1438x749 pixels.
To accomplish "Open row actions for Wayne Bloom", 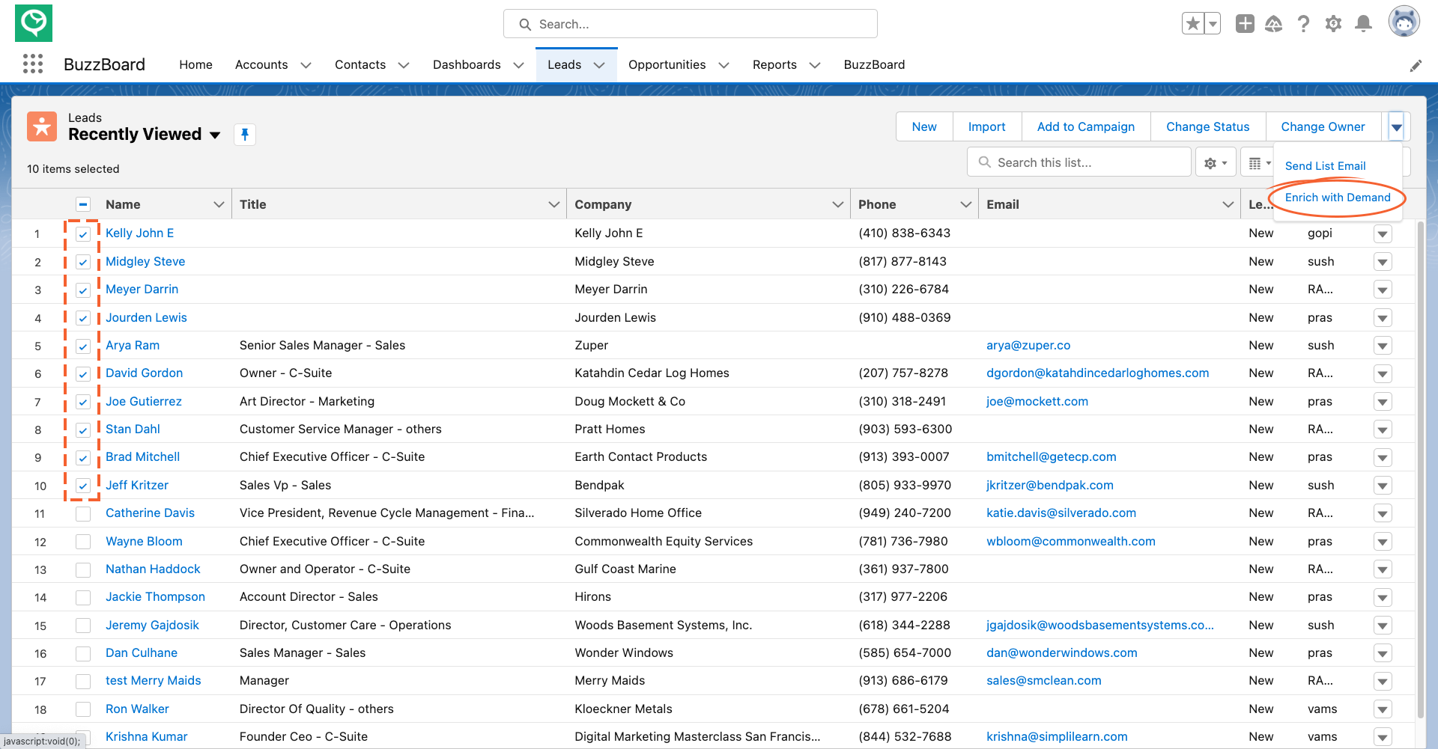I will [1383, 542].
